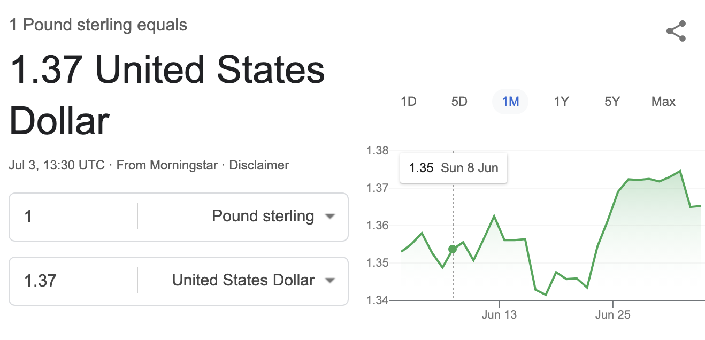Show the 1Y chart range
This screenshot has width=705, height=340.
click(x=561, y=102)
